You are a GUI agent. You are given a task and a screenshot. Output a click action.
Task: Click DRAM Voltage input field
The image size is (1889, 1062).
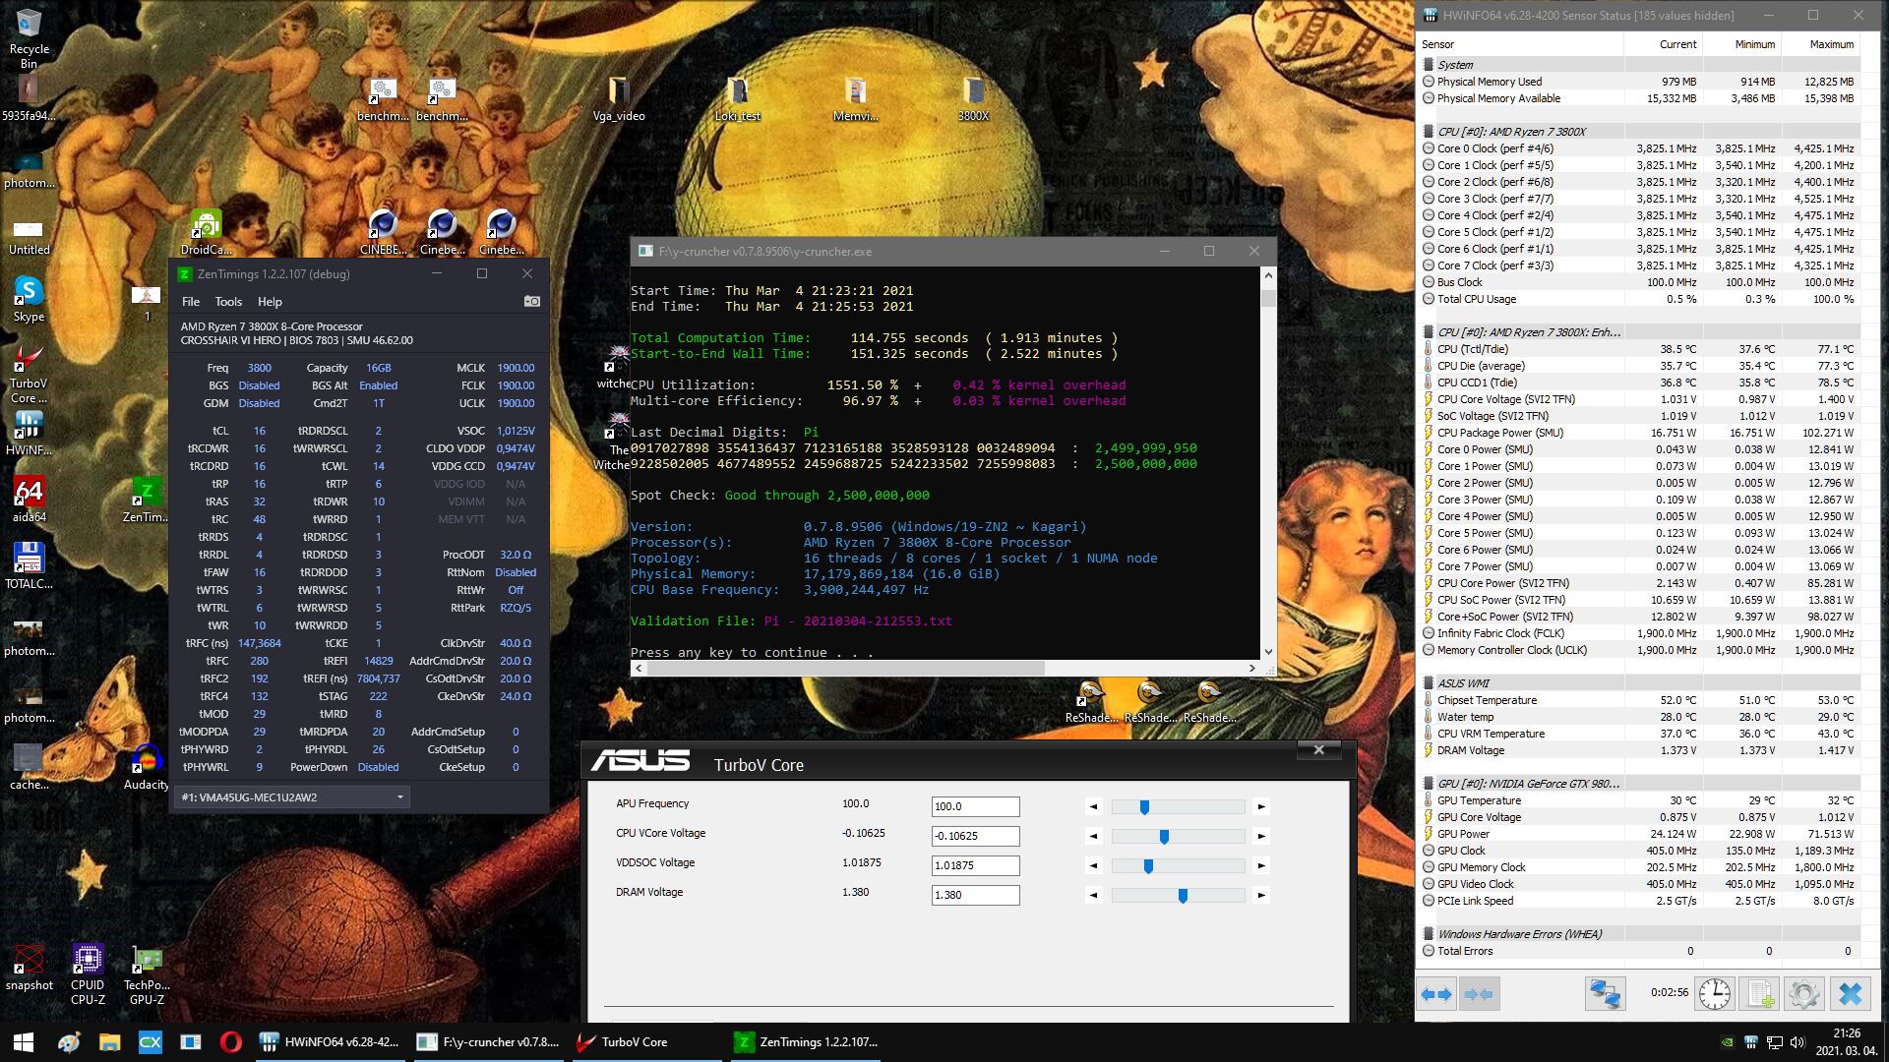(x=975, y=895)
